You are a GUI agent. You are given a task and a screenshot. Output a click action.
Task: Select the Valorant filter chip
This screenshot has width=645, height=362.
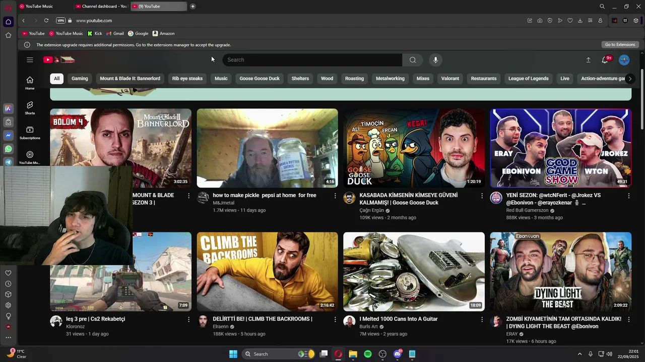(x=450, y=78)
